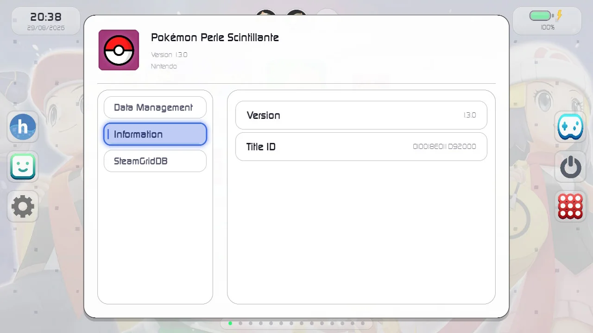This screenshot has width=593, height=333.
Task: Click the Title ID row
Action: pos(361,147)
